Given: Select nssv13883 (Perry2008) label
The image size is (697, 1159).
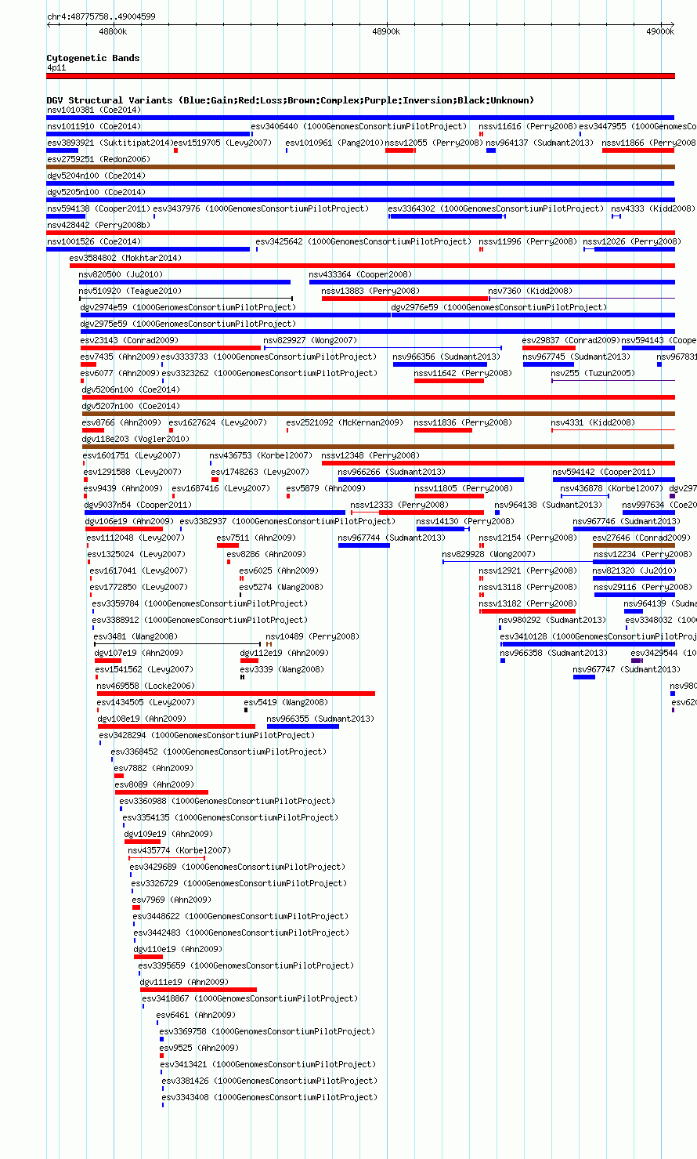Looking at the screenshot, I should 370,292.
